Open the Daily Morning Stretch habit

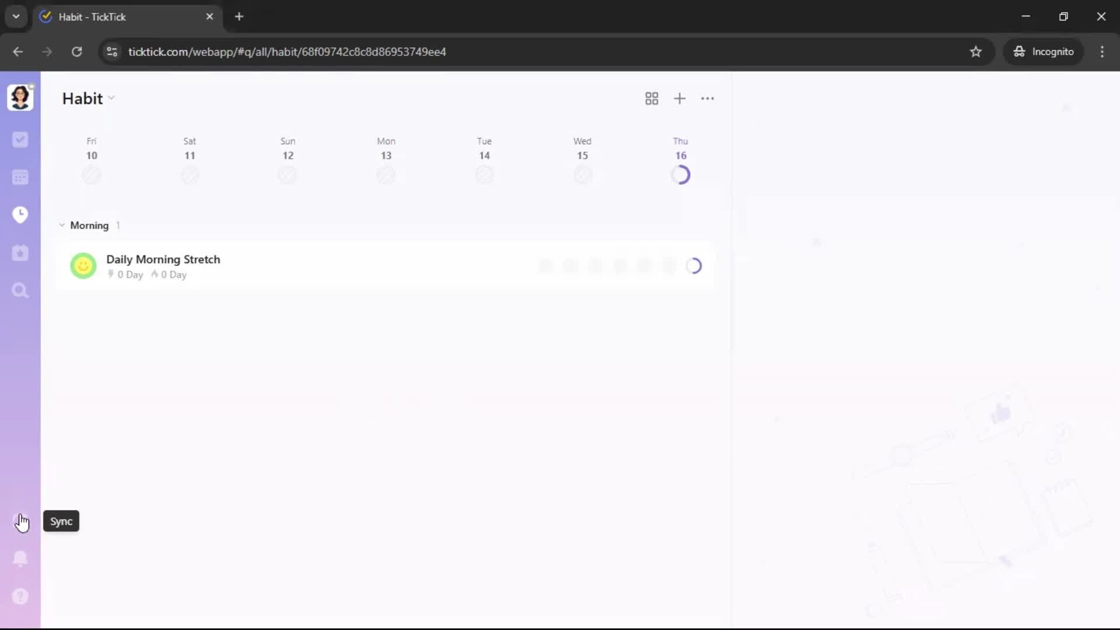(x=163, y=260)
